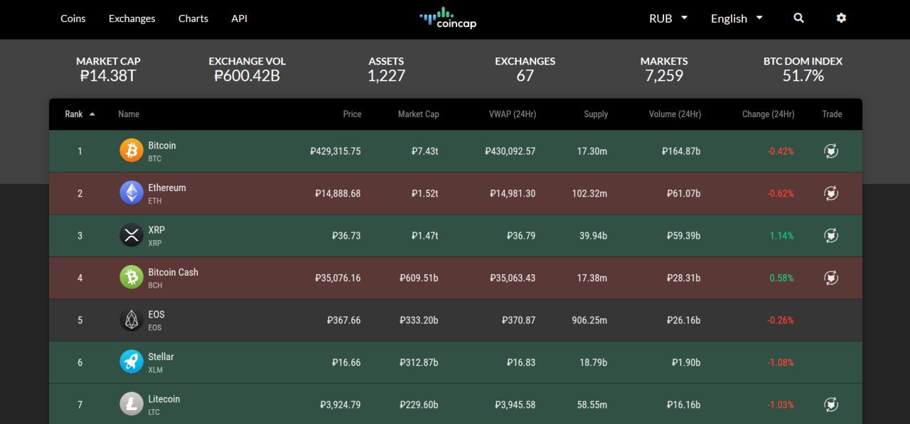
Task: Click Stellar price ₽16.66
Action: (346, 362)
